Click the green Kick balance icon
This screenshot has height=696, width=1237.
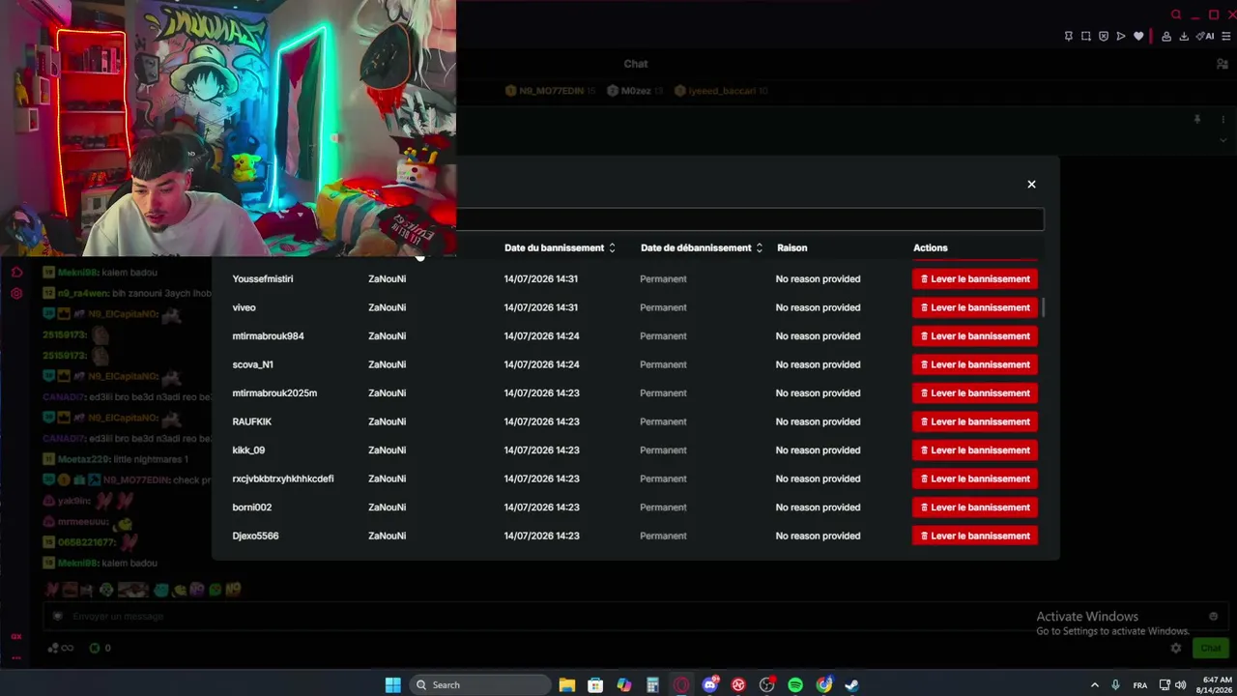point(95,649)
